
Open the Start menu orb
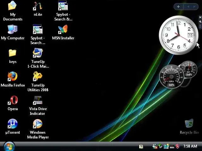(x=9, y=147)
